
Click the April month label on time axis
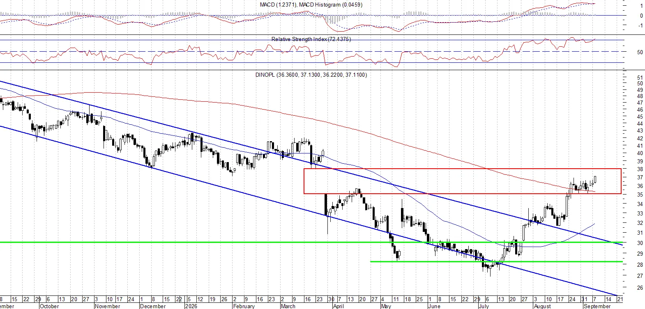click(x=338, y=306)
